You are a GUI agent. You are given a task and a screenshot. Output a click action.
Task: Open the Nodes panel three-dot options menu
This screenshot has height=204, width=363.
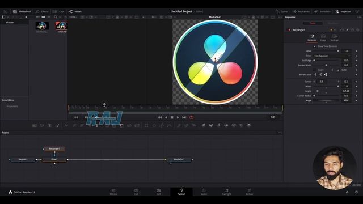[x=280, y=133]
